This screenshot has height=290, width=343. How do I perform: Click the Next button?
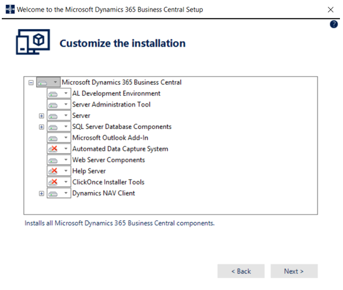tap(294, 271)
